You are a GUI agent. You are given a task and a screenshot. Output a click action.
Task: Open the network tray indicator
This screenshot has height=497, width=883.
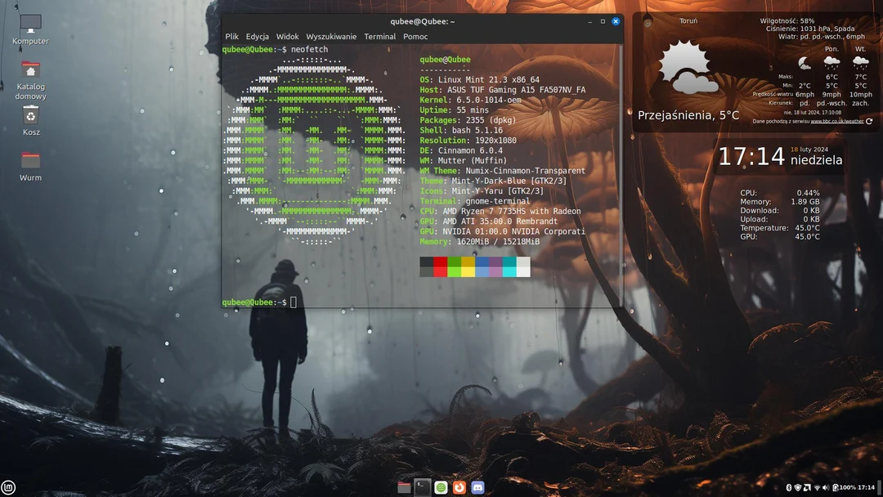point(817,487)
